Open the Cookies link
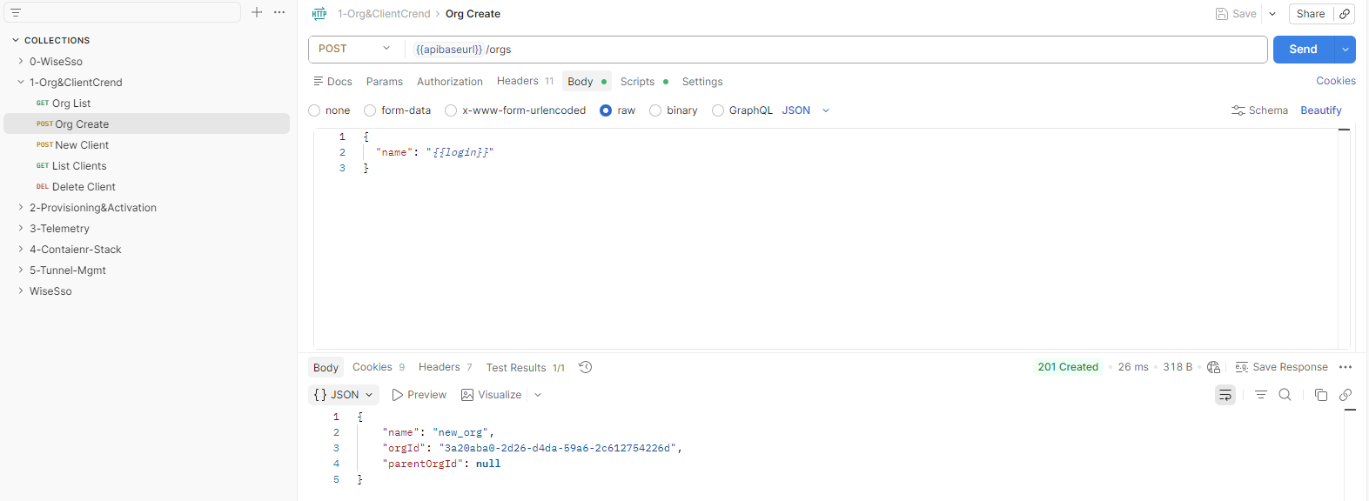1369x501 pixels. 1336,81
